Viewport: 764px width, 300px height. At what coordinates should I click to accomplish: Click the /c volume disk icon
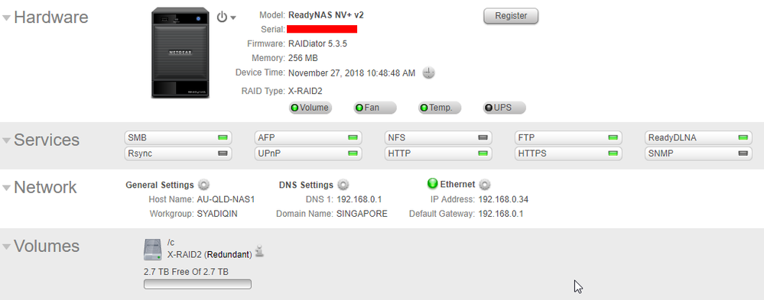click(x=152, y=250)
